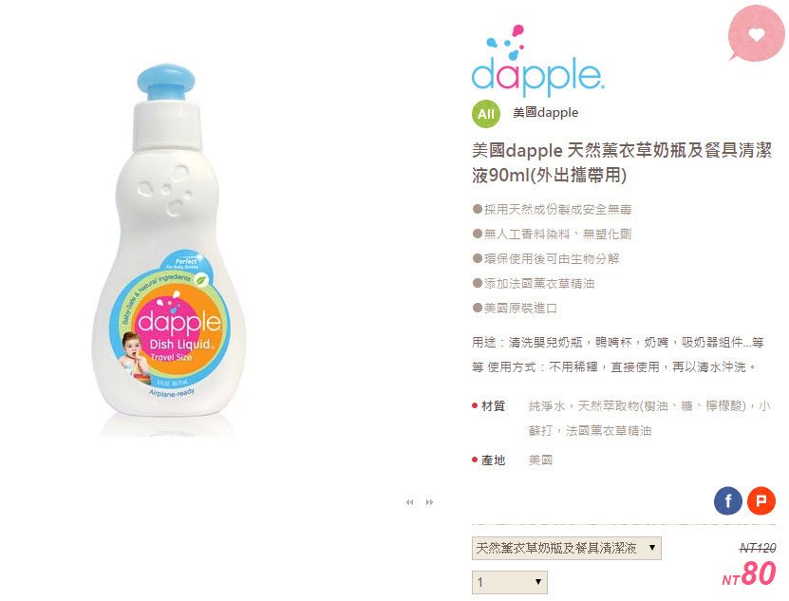Click the pink heart favorite bubble

click(x=757, y=33)
